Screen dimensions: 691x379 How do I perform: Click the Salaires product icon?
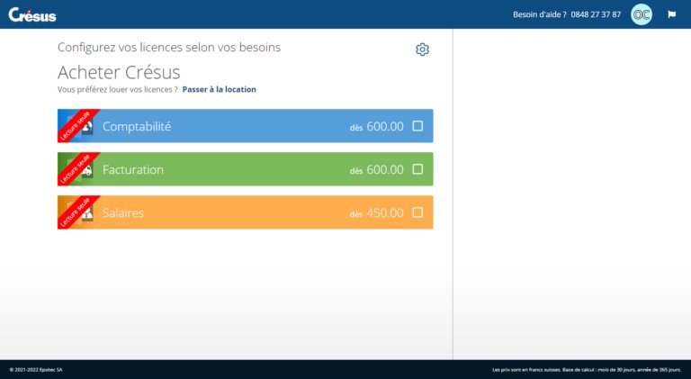[81, 212]
